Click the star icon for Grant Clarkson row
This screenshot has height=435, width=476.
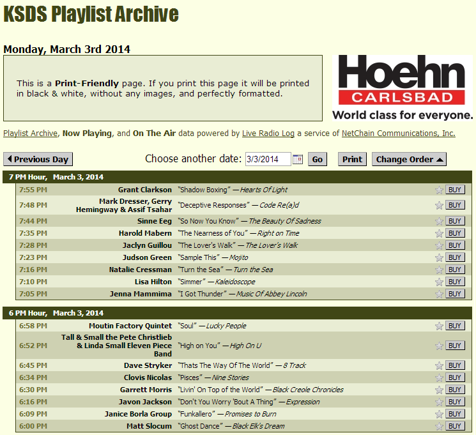pyautogui.click(x=439, y=190)
